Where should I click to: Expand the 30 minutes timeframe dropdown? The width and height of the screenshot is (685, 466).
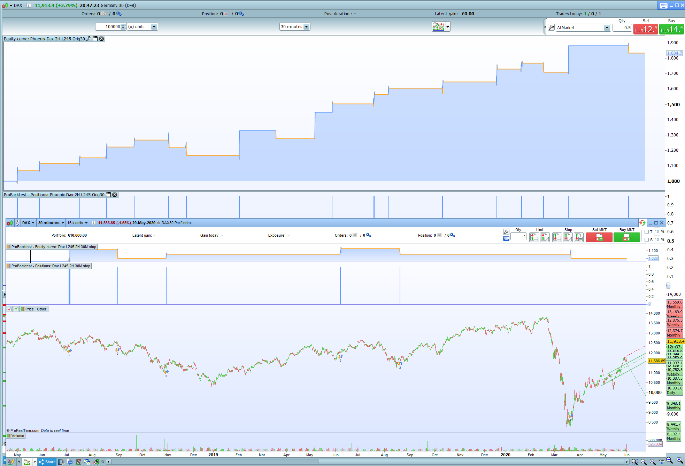[x=306, y=27]
